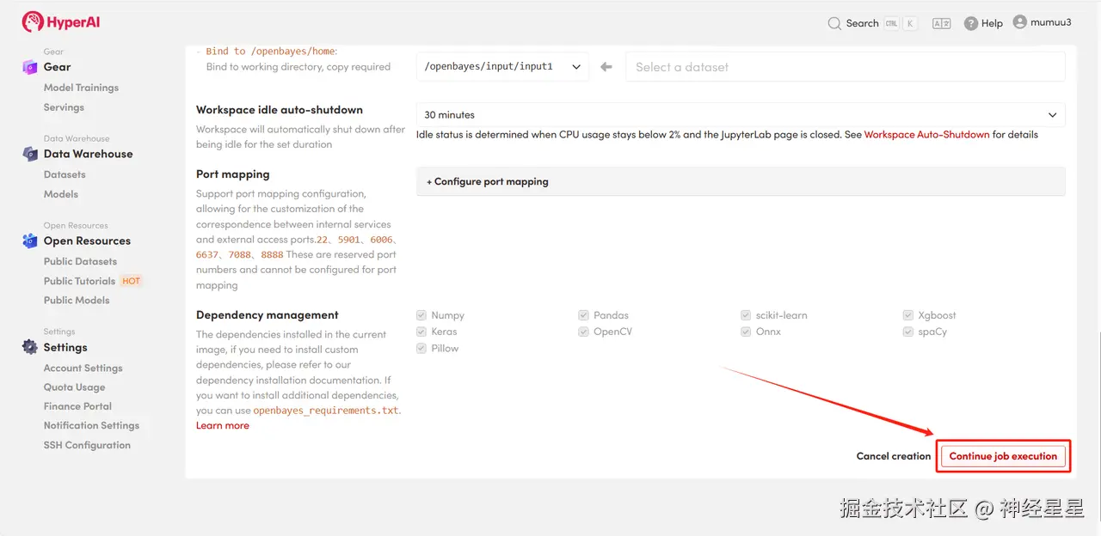Click the Continue job execution button
1101x536 pixels.
point(1003,456)
